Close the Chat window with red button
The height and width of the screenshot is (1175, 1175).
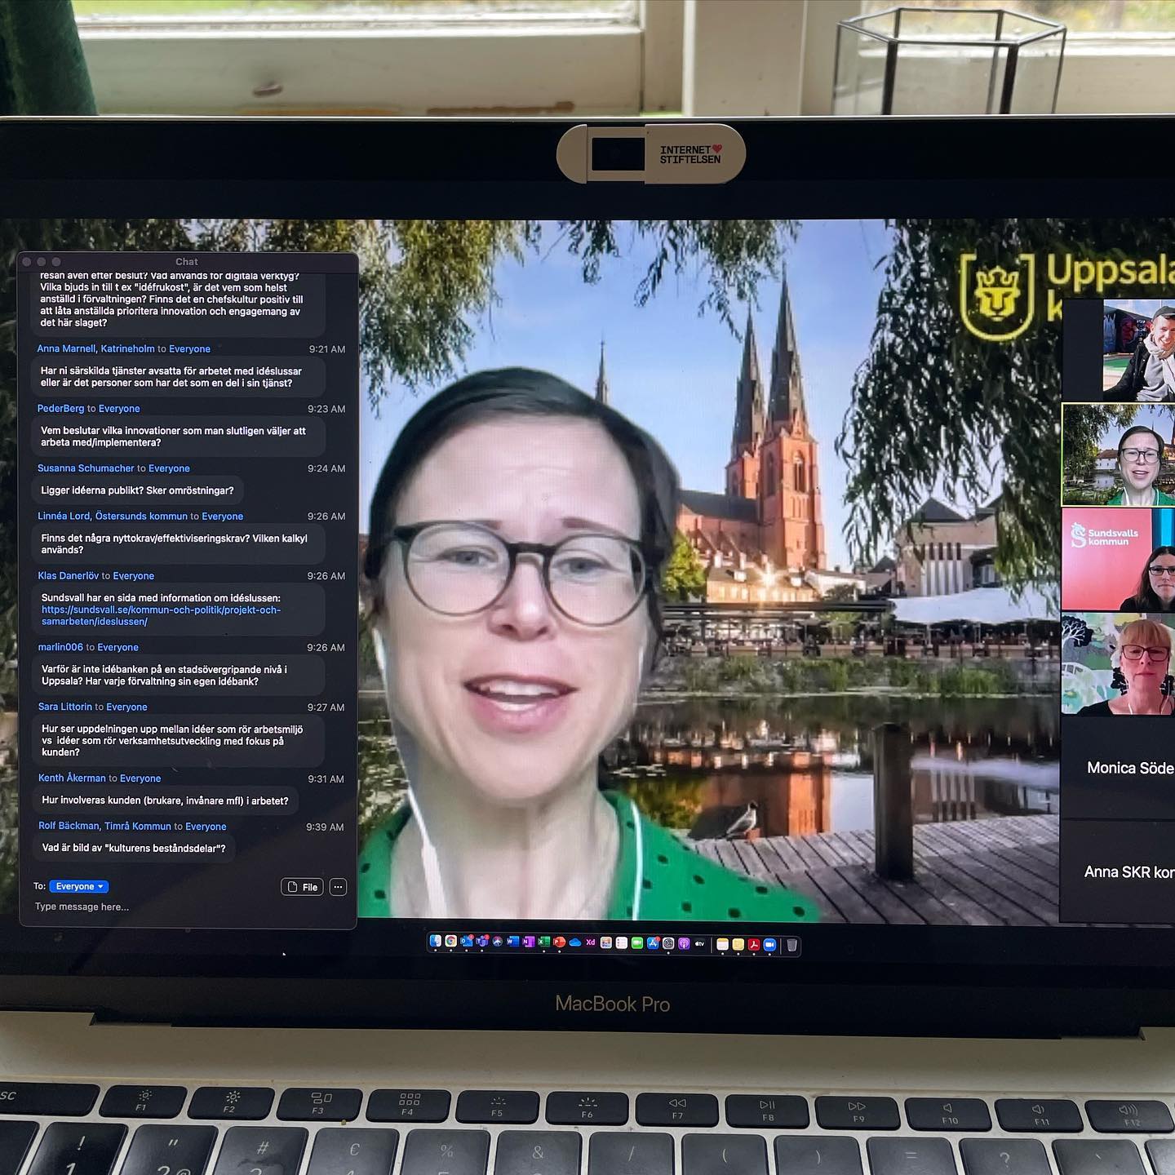click(27, 262)
